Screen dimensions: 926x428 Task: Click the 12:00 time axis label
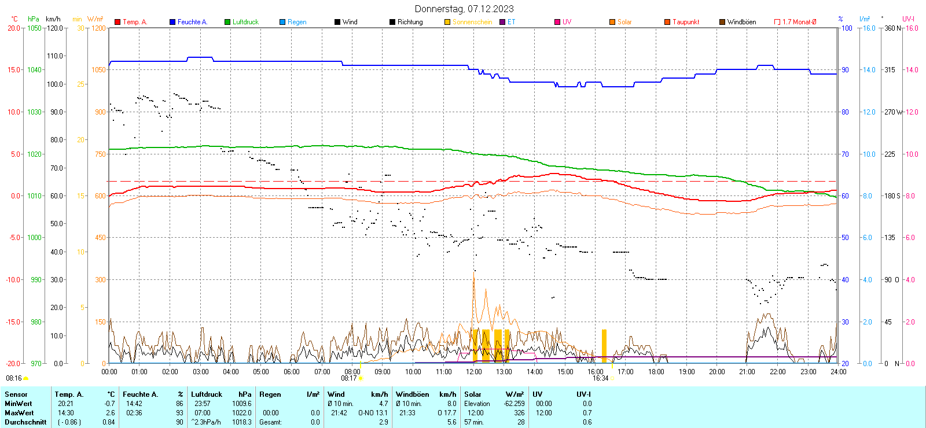pyautogui.click(x=474, y=371)
